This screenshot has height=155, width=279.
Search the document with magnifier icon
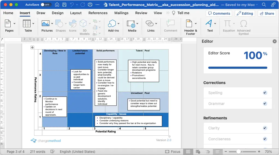click(x=264, y=5)
